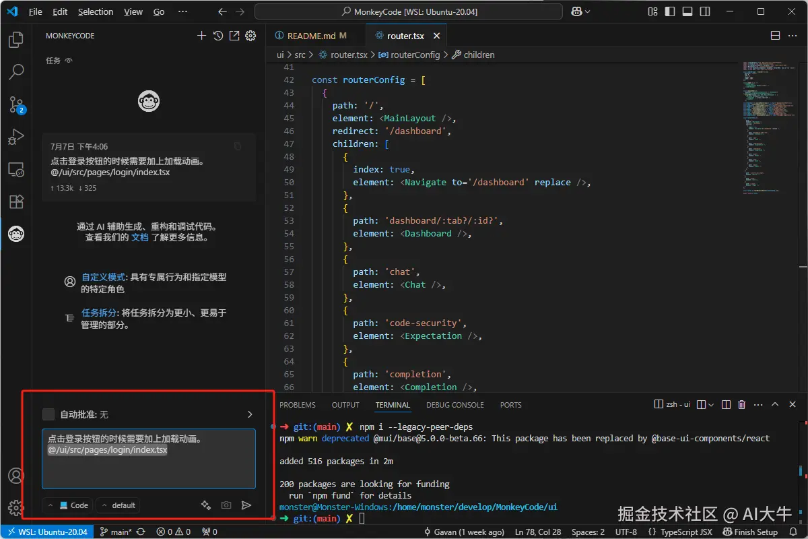The image size is (808, 539).
Task: Open the Go menu
Action: click(159, 11)
